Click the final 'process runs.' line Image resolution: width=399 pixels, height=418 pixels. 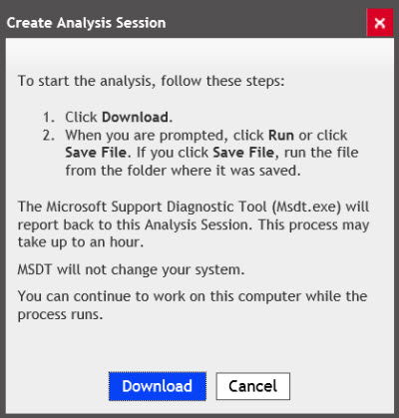pyautogui.click(x=60, y=314)
